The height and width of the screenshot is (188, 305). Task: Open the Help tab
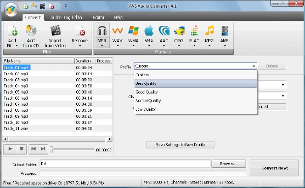118,17
